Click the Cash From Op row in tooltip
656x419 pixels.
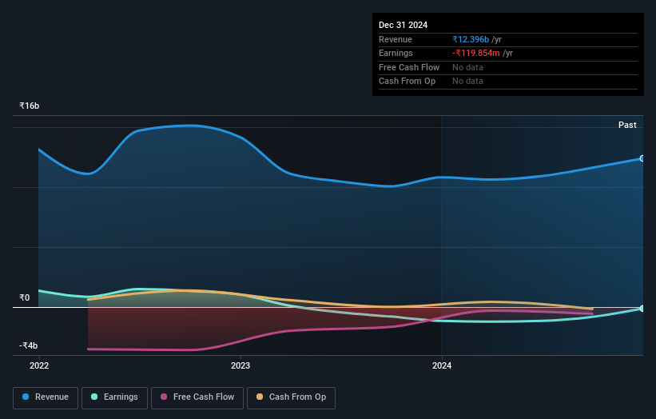(508, 82)
